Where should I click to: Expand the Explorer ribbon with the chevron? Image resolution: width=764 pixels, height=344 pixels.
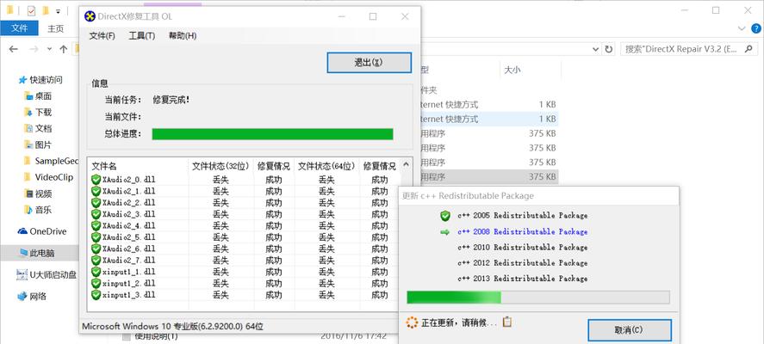(742, 28)
